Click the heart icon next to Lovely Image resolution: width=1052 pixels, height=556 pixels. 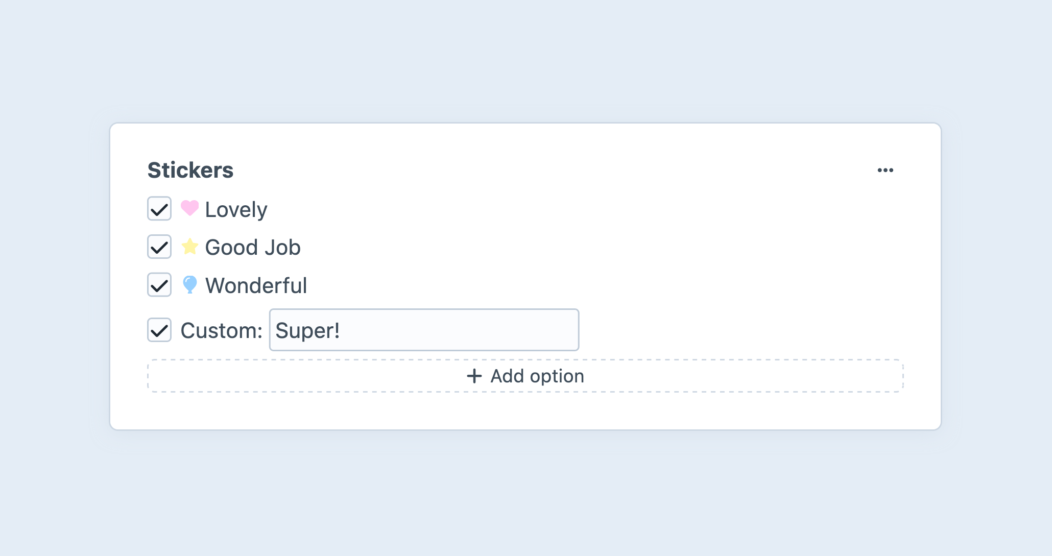tap(189, 209)
